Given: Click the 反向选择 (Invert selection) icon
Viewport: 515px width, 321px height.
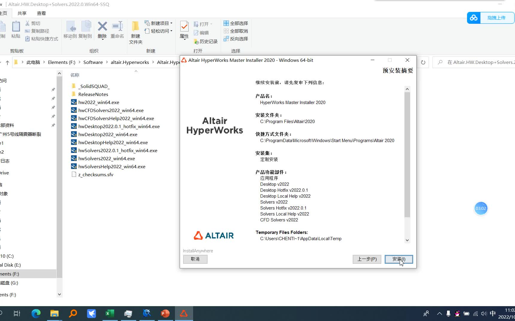Looking at the screenshot, I should click(235, 39).
